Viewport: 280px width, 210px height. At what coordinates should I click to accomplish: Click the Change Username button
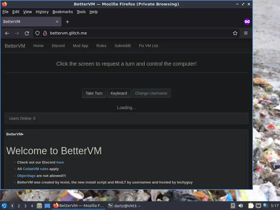coord(151,93)
